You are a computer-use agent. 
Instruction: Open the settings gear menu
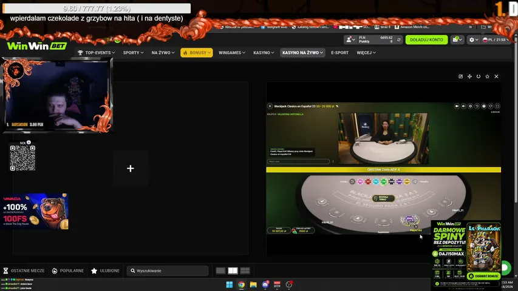coord(474,39)
